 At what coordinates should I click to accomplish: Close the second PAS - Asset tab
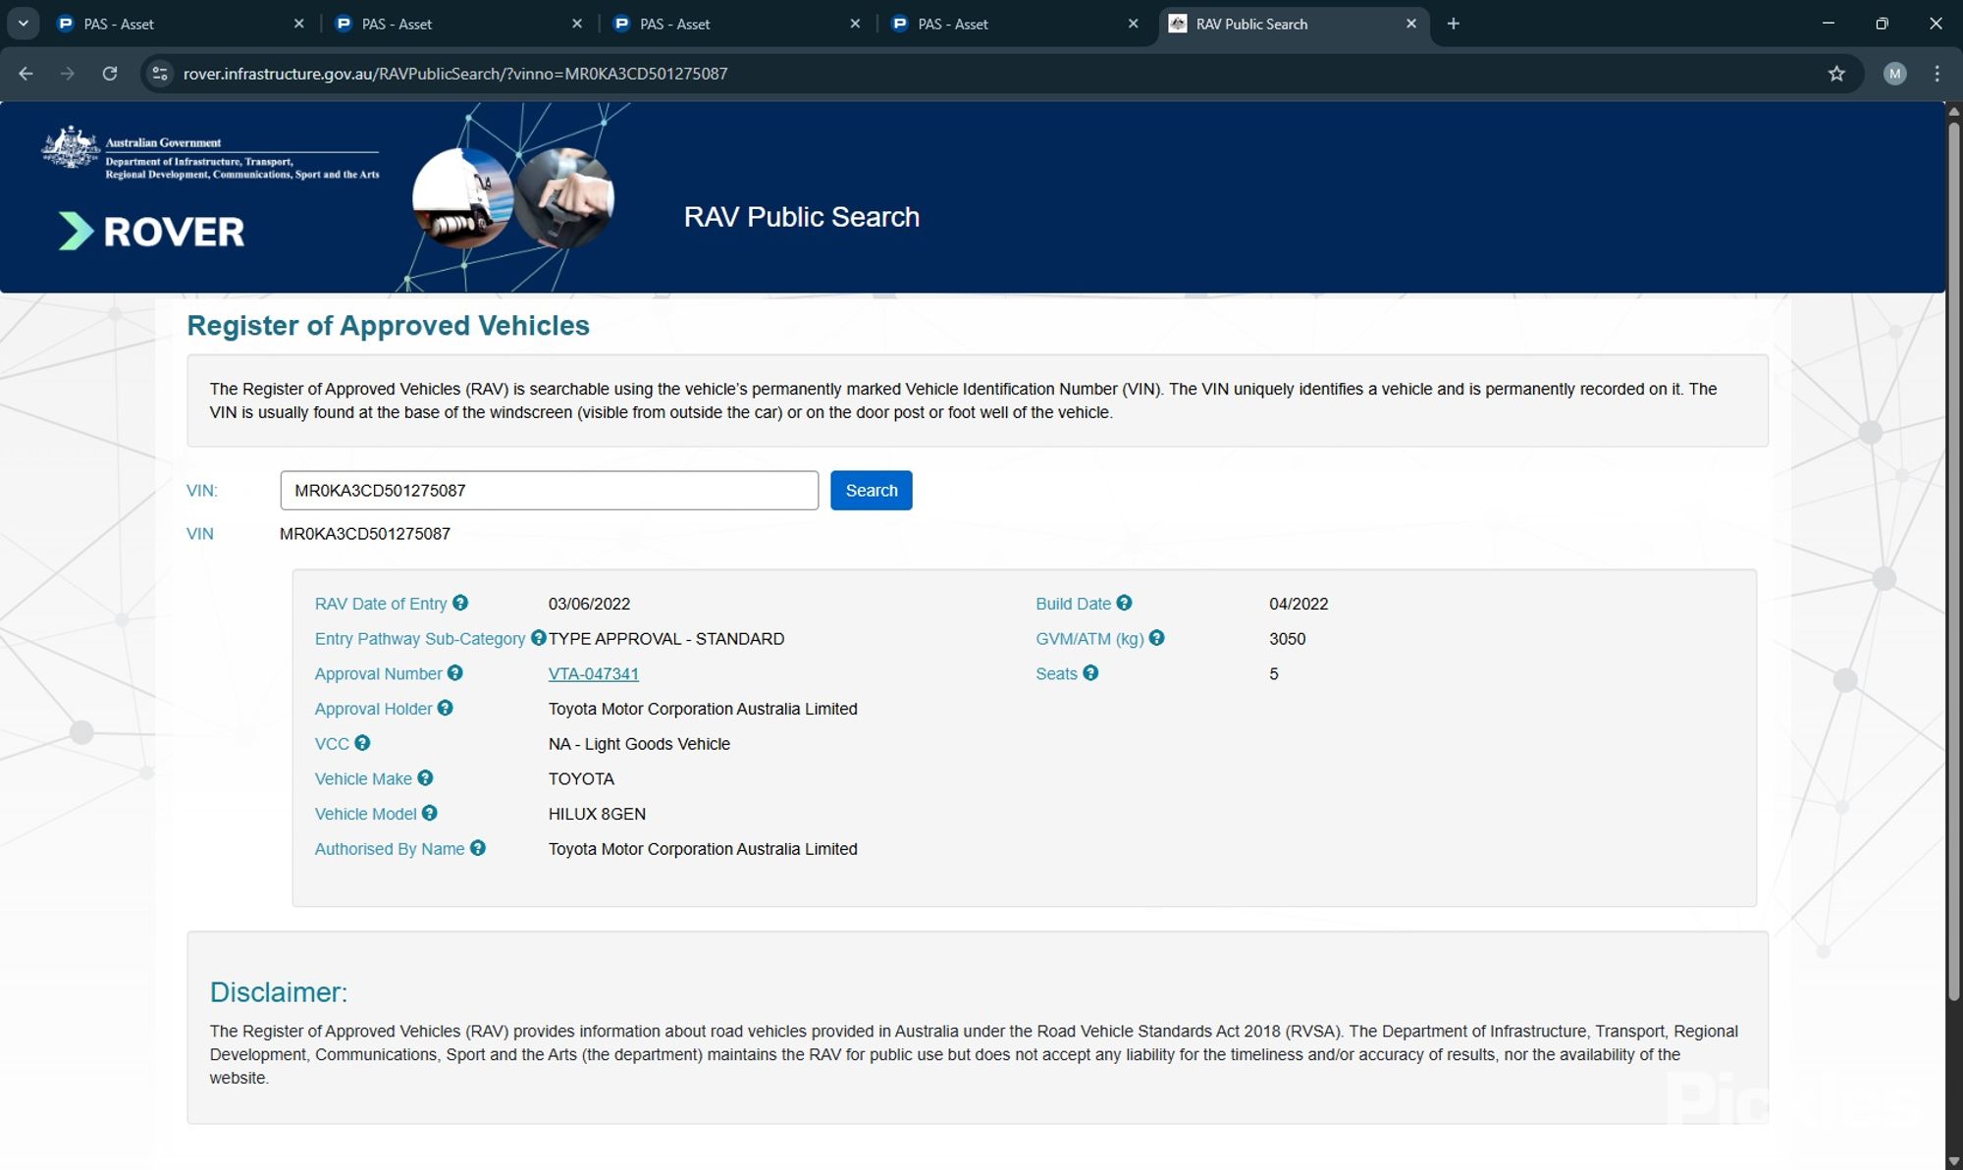[x=577, y=24]
